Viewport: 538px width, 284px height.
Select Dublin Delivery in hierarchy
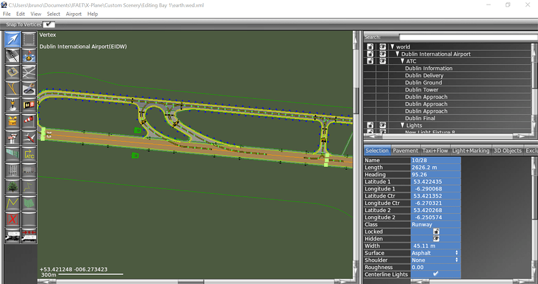click(x=424, y=75)
